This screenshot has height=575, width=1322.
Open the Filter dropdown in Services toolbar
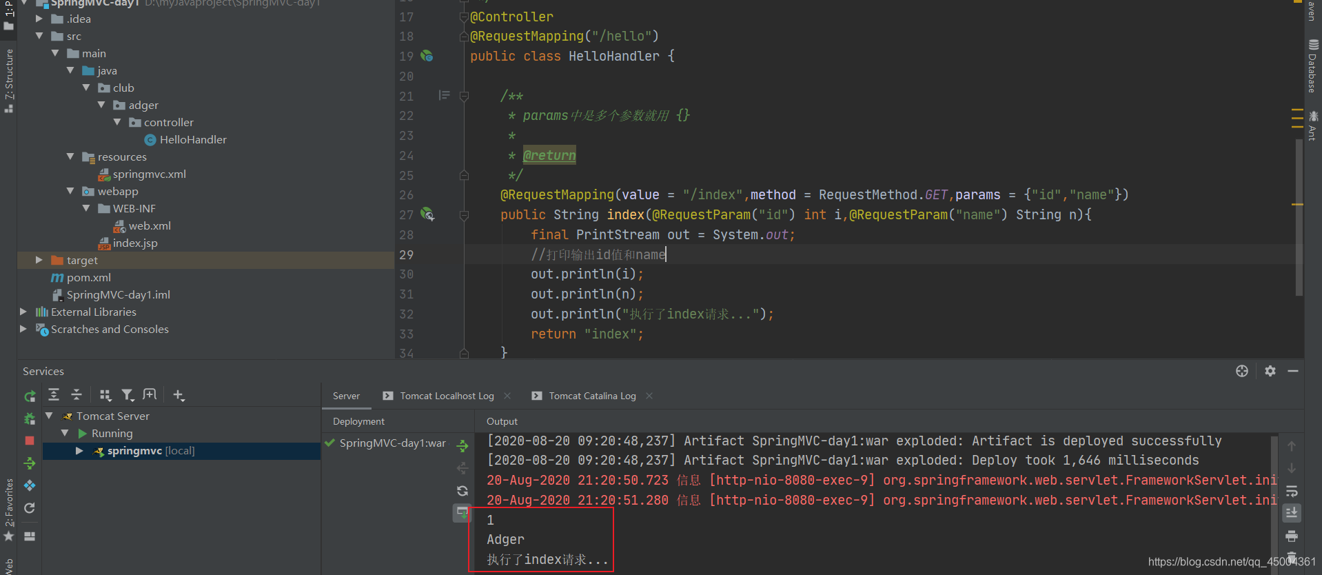[x=128, y=394]
